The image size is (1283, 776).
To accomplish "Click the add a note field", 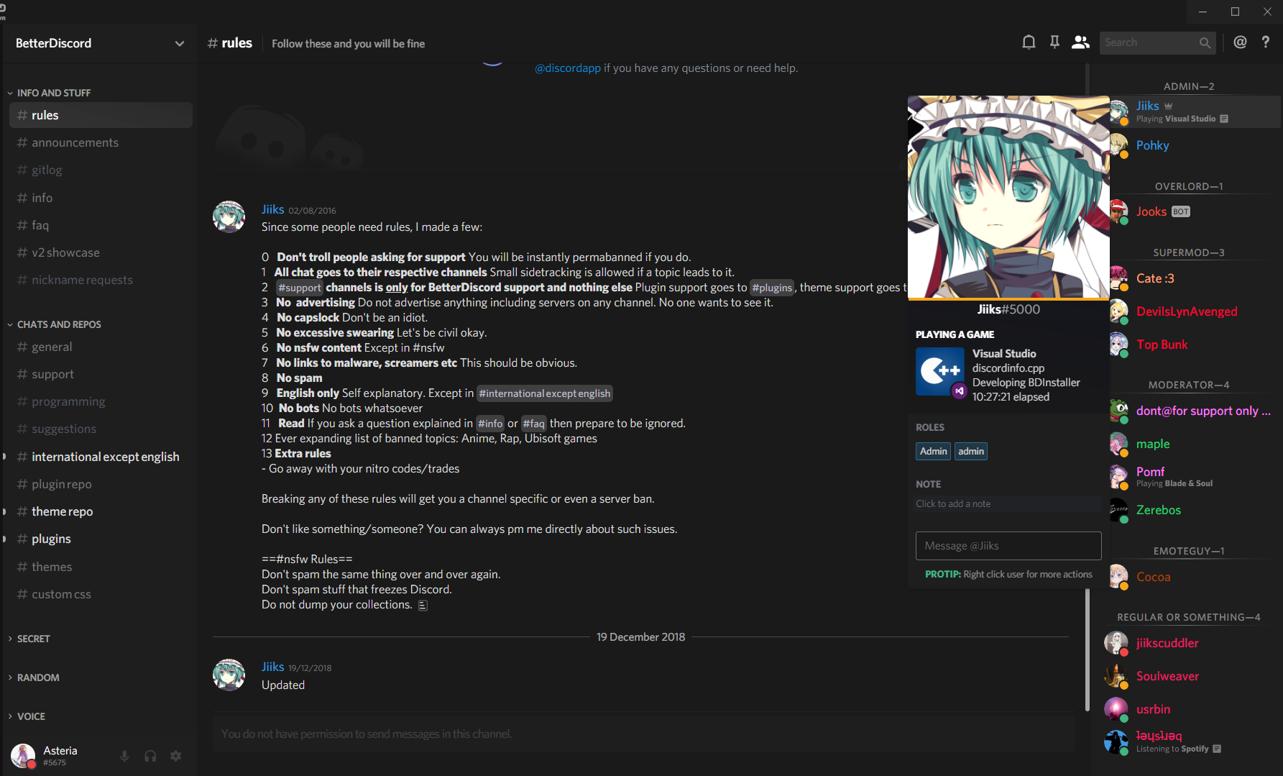I will coord(1008,503).
